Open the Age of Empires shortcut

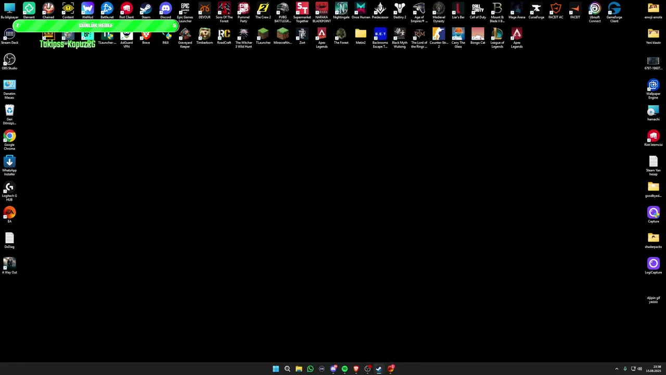pos(419,12)
